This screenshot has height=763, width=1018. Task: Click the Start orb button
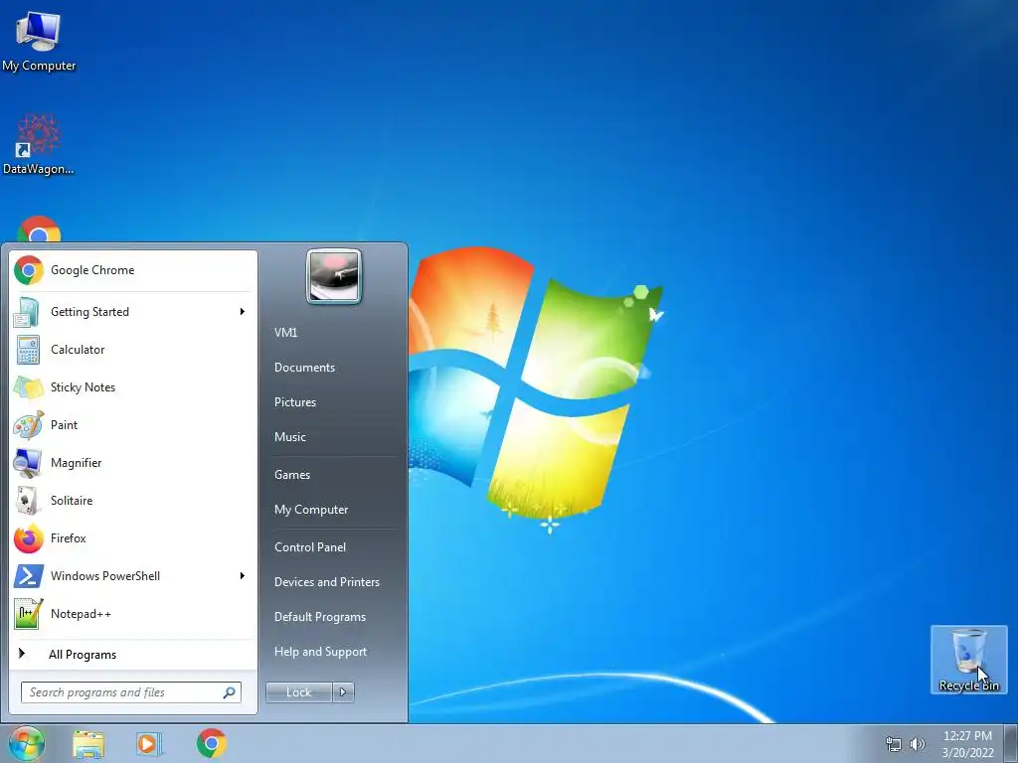point(27,743)
